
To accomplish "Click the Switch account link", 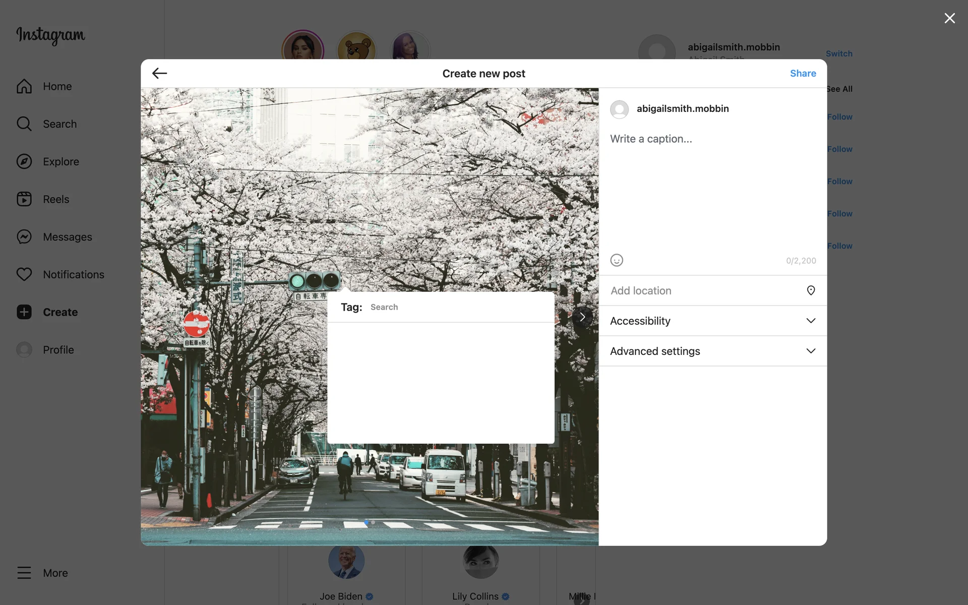I will (838, 53).
